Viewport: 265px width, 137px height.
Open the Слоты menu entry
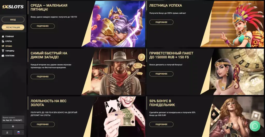click(9, 41)
